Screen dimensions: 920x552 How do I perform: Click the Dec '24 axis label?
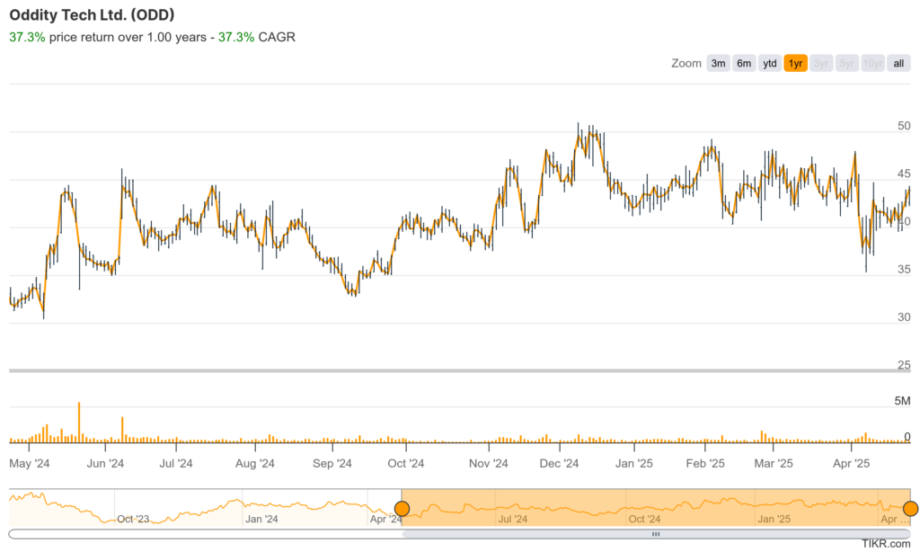click(x=559, y=463)
